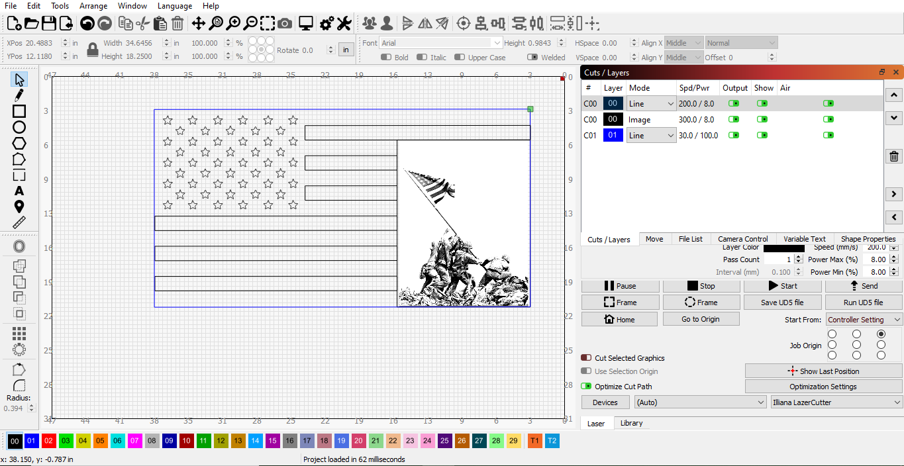Delete selection with trash toolbar icon
904x466 pixels.
[177, 24]
